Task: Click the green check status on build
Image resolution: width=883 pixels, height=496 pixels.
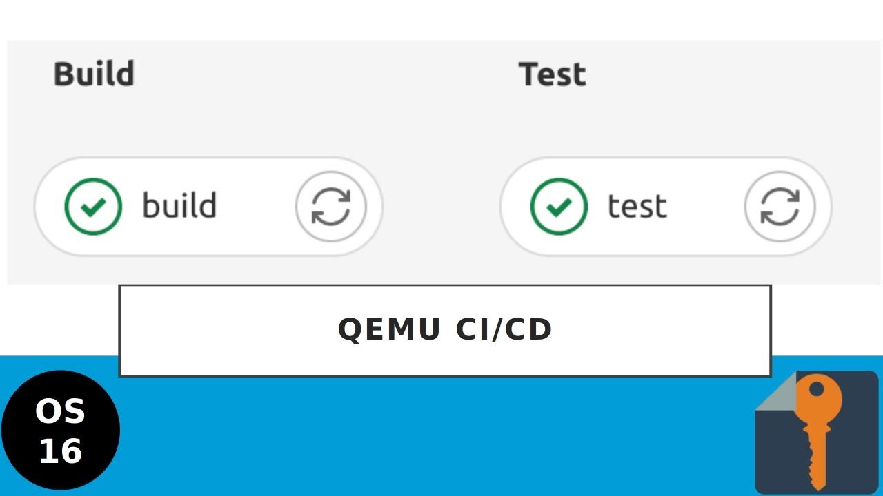Action: coord(93,207)
